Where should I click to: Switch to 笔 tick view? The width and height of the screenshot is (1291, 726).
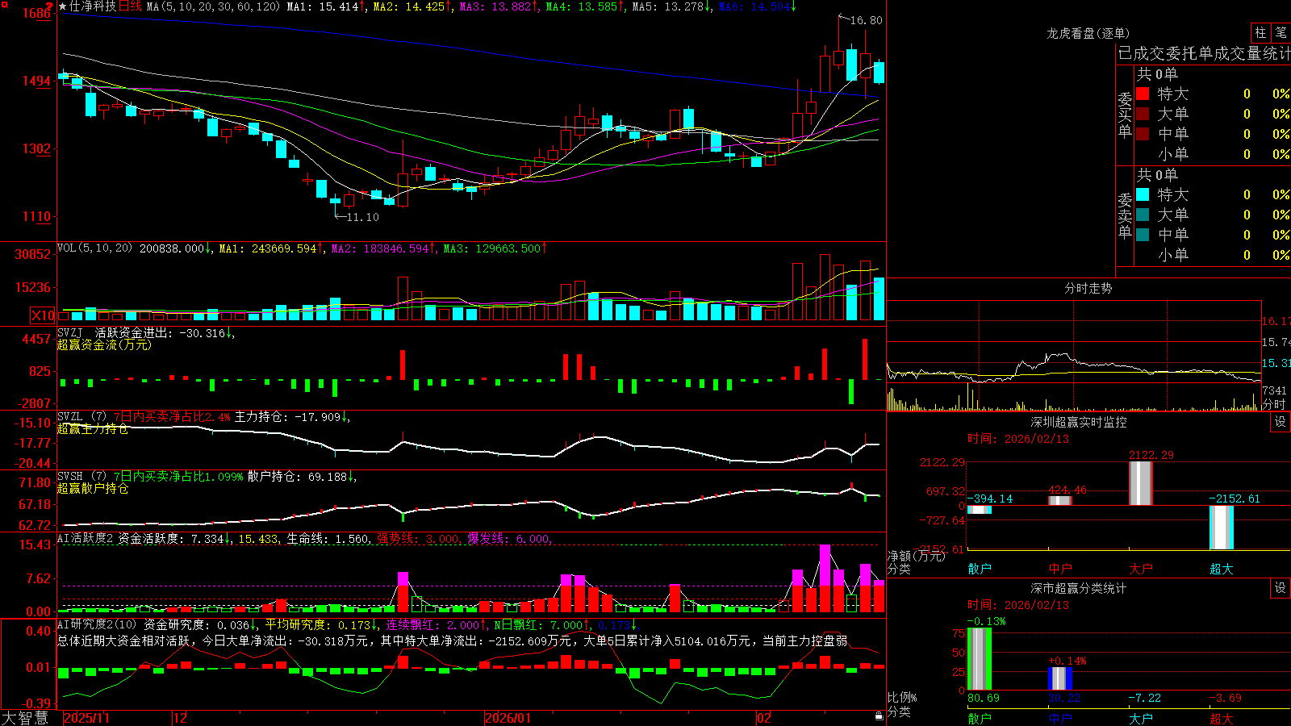point(1281,33)
